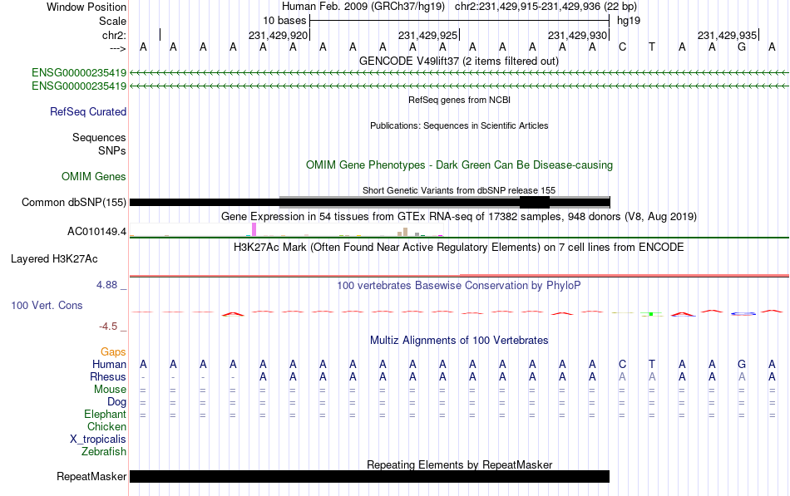This screenshot has width=790, height=496.
Task: Click the 4.88 PhyloP upper limit
Action: pos(106,285)
